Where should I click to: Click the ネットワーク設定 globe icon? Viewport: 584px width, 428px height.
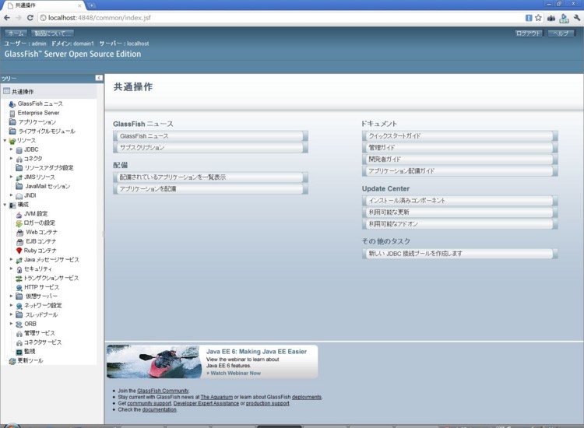pyautogui.click(x=19, y=306)
